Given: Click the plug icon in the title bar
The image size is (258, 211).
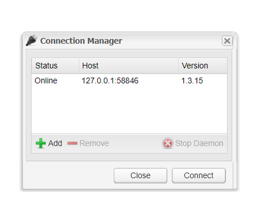Looking at the screenshot, I should coord(32,40).
